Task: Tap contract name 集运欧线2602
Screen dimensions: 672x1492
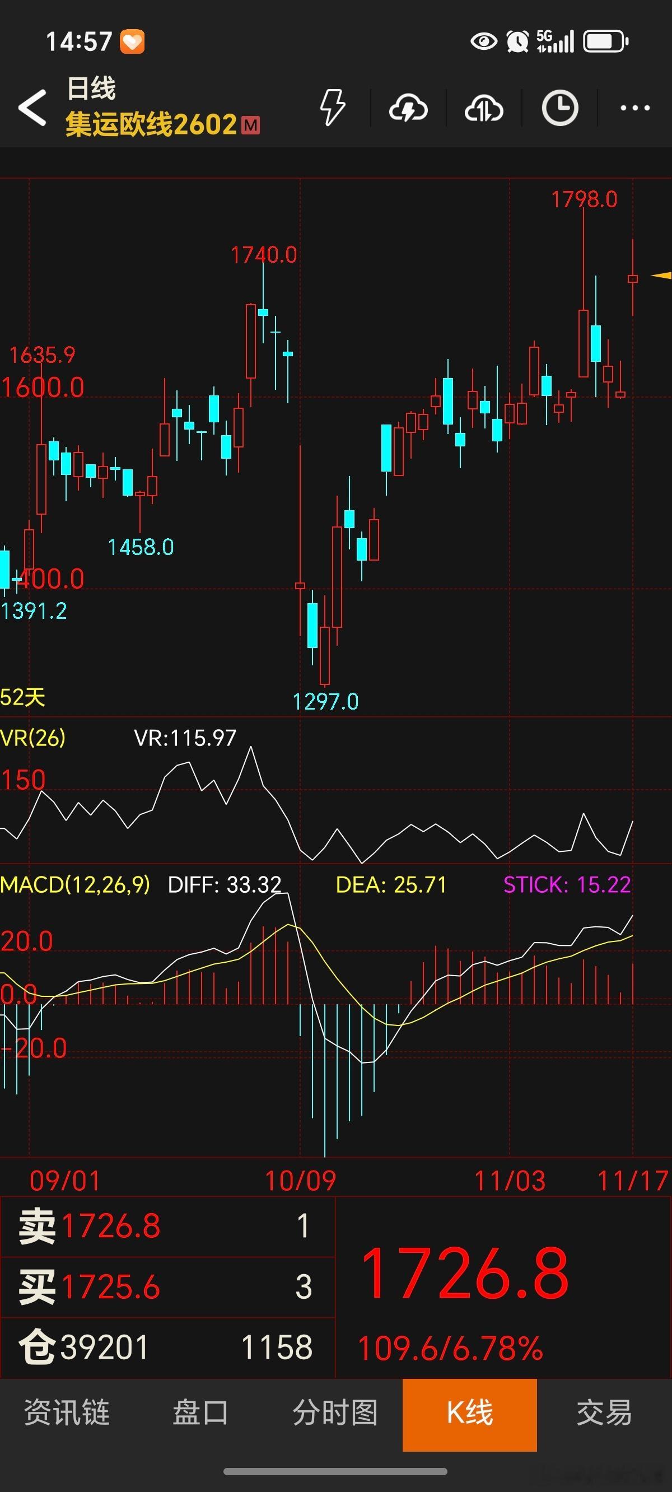Action: tap(151, 124)
